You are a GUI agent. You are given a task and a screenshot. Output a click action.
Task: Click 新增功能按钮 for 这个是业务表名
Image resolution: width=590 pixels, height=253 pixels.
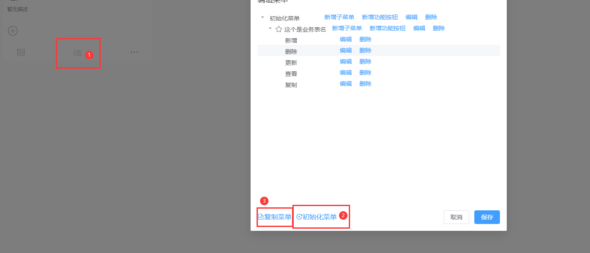click(387, 28)
